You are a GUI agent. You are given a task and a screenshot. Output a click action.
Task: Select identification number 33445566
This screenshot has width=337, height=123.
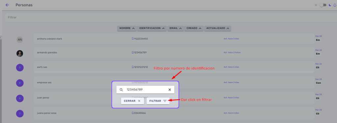140,113
